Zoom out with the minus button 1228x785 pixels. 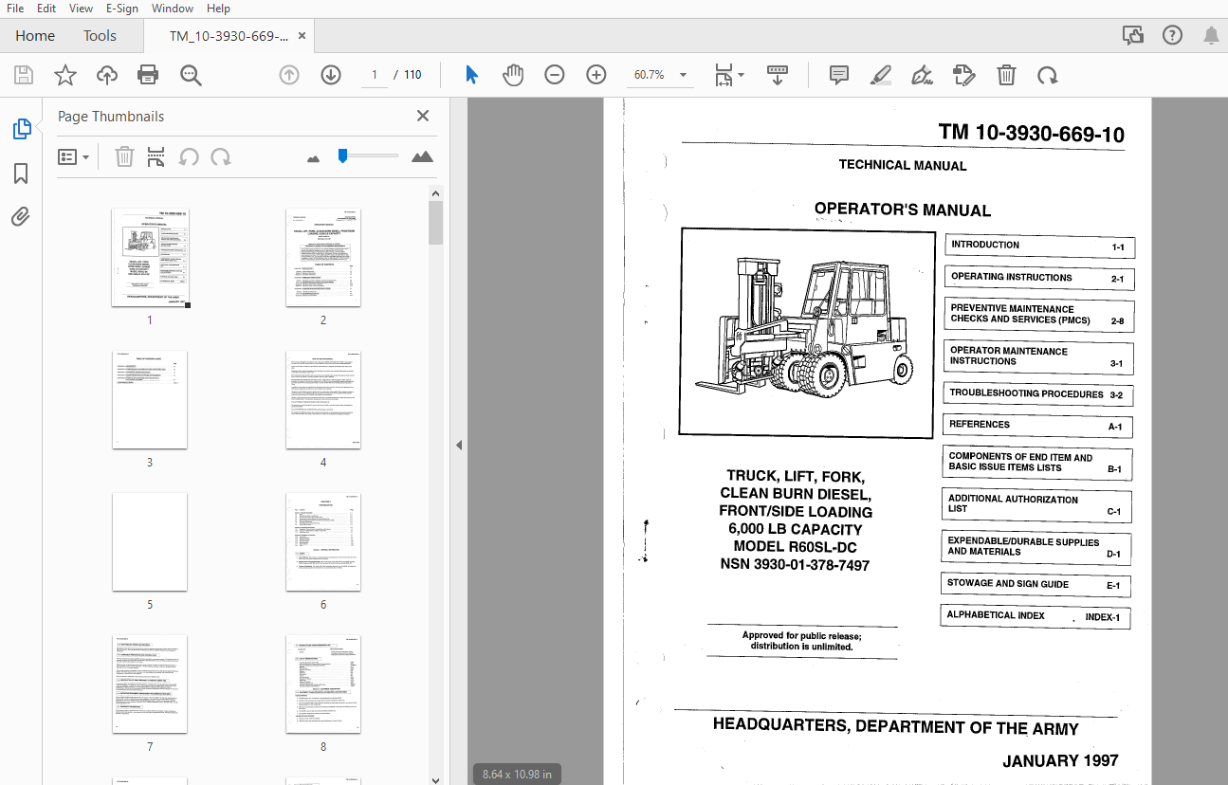[555, 75]
